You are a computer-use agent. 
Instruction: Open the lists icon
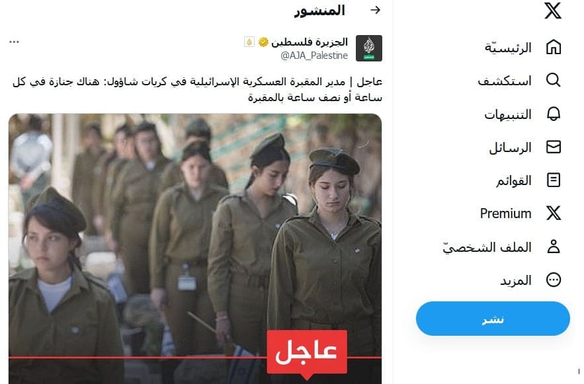(x=554, y=180)
